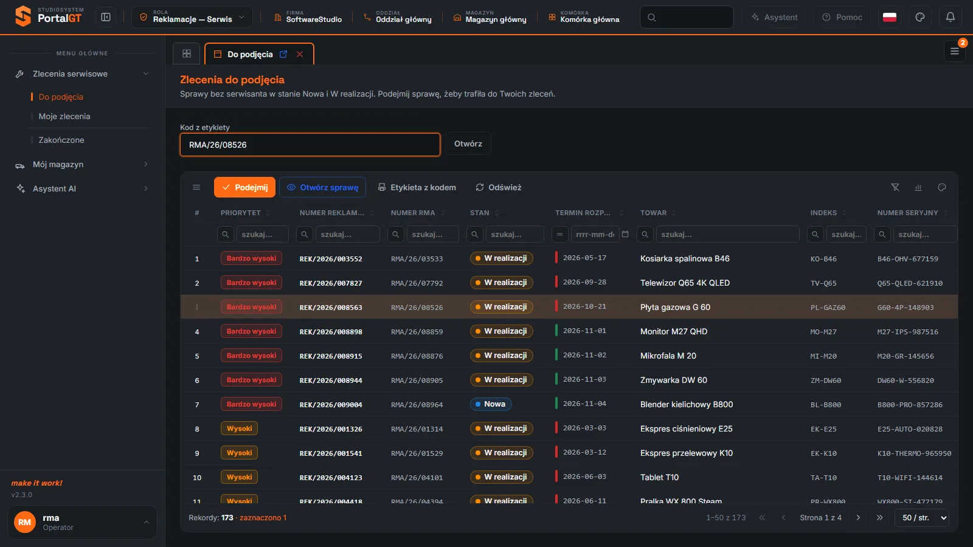Select Moje zlecenia in the sidebar
Image resolution: width=973 pixels, height=547 pixels.
coord(64,116)
